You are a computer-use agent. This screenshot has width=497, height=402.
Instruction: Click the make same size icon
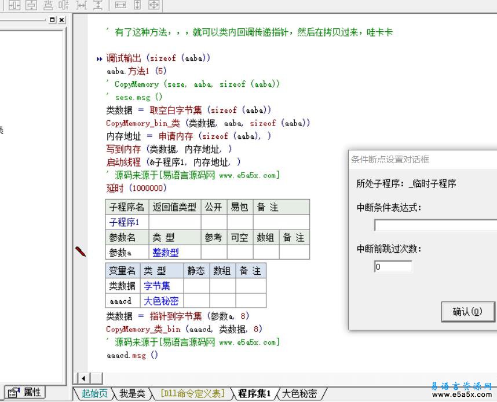(154, 5)
